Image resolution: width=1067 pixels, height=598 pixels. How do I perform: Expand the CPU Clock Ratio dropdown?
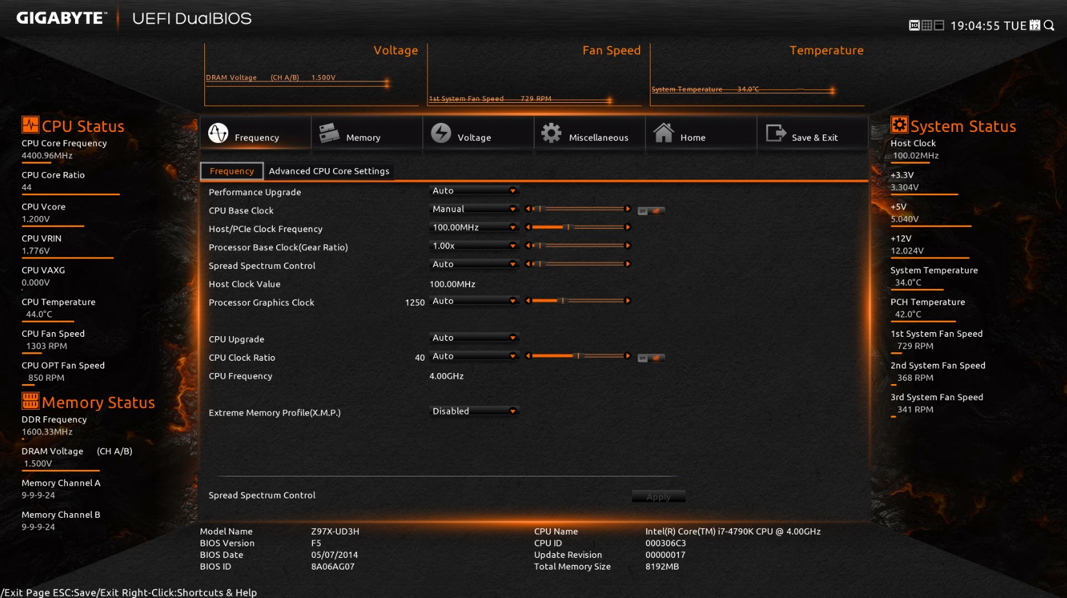474,356
